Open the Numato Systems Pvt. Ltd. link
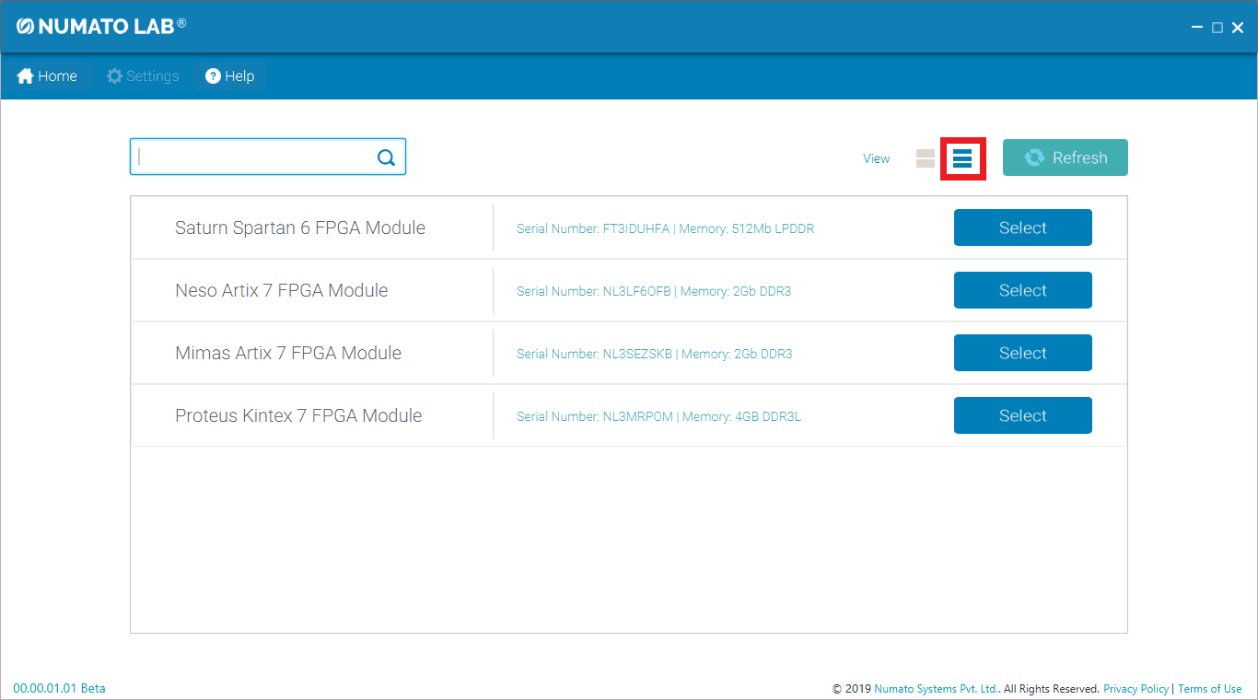The width and height of the screenshot is (1258, 700). pyautogui.click(x=936, y=689)
